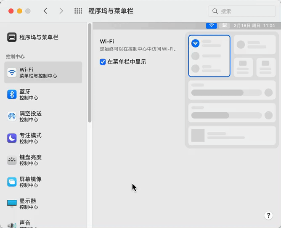This screenshot has width=281, height=228.
Task: Click the 您始终可以在控制中心中访问 Wi-Fi description
Action: tap(138, 49)
